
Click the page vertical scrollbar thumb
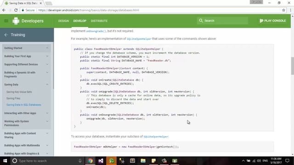(292, 66)
